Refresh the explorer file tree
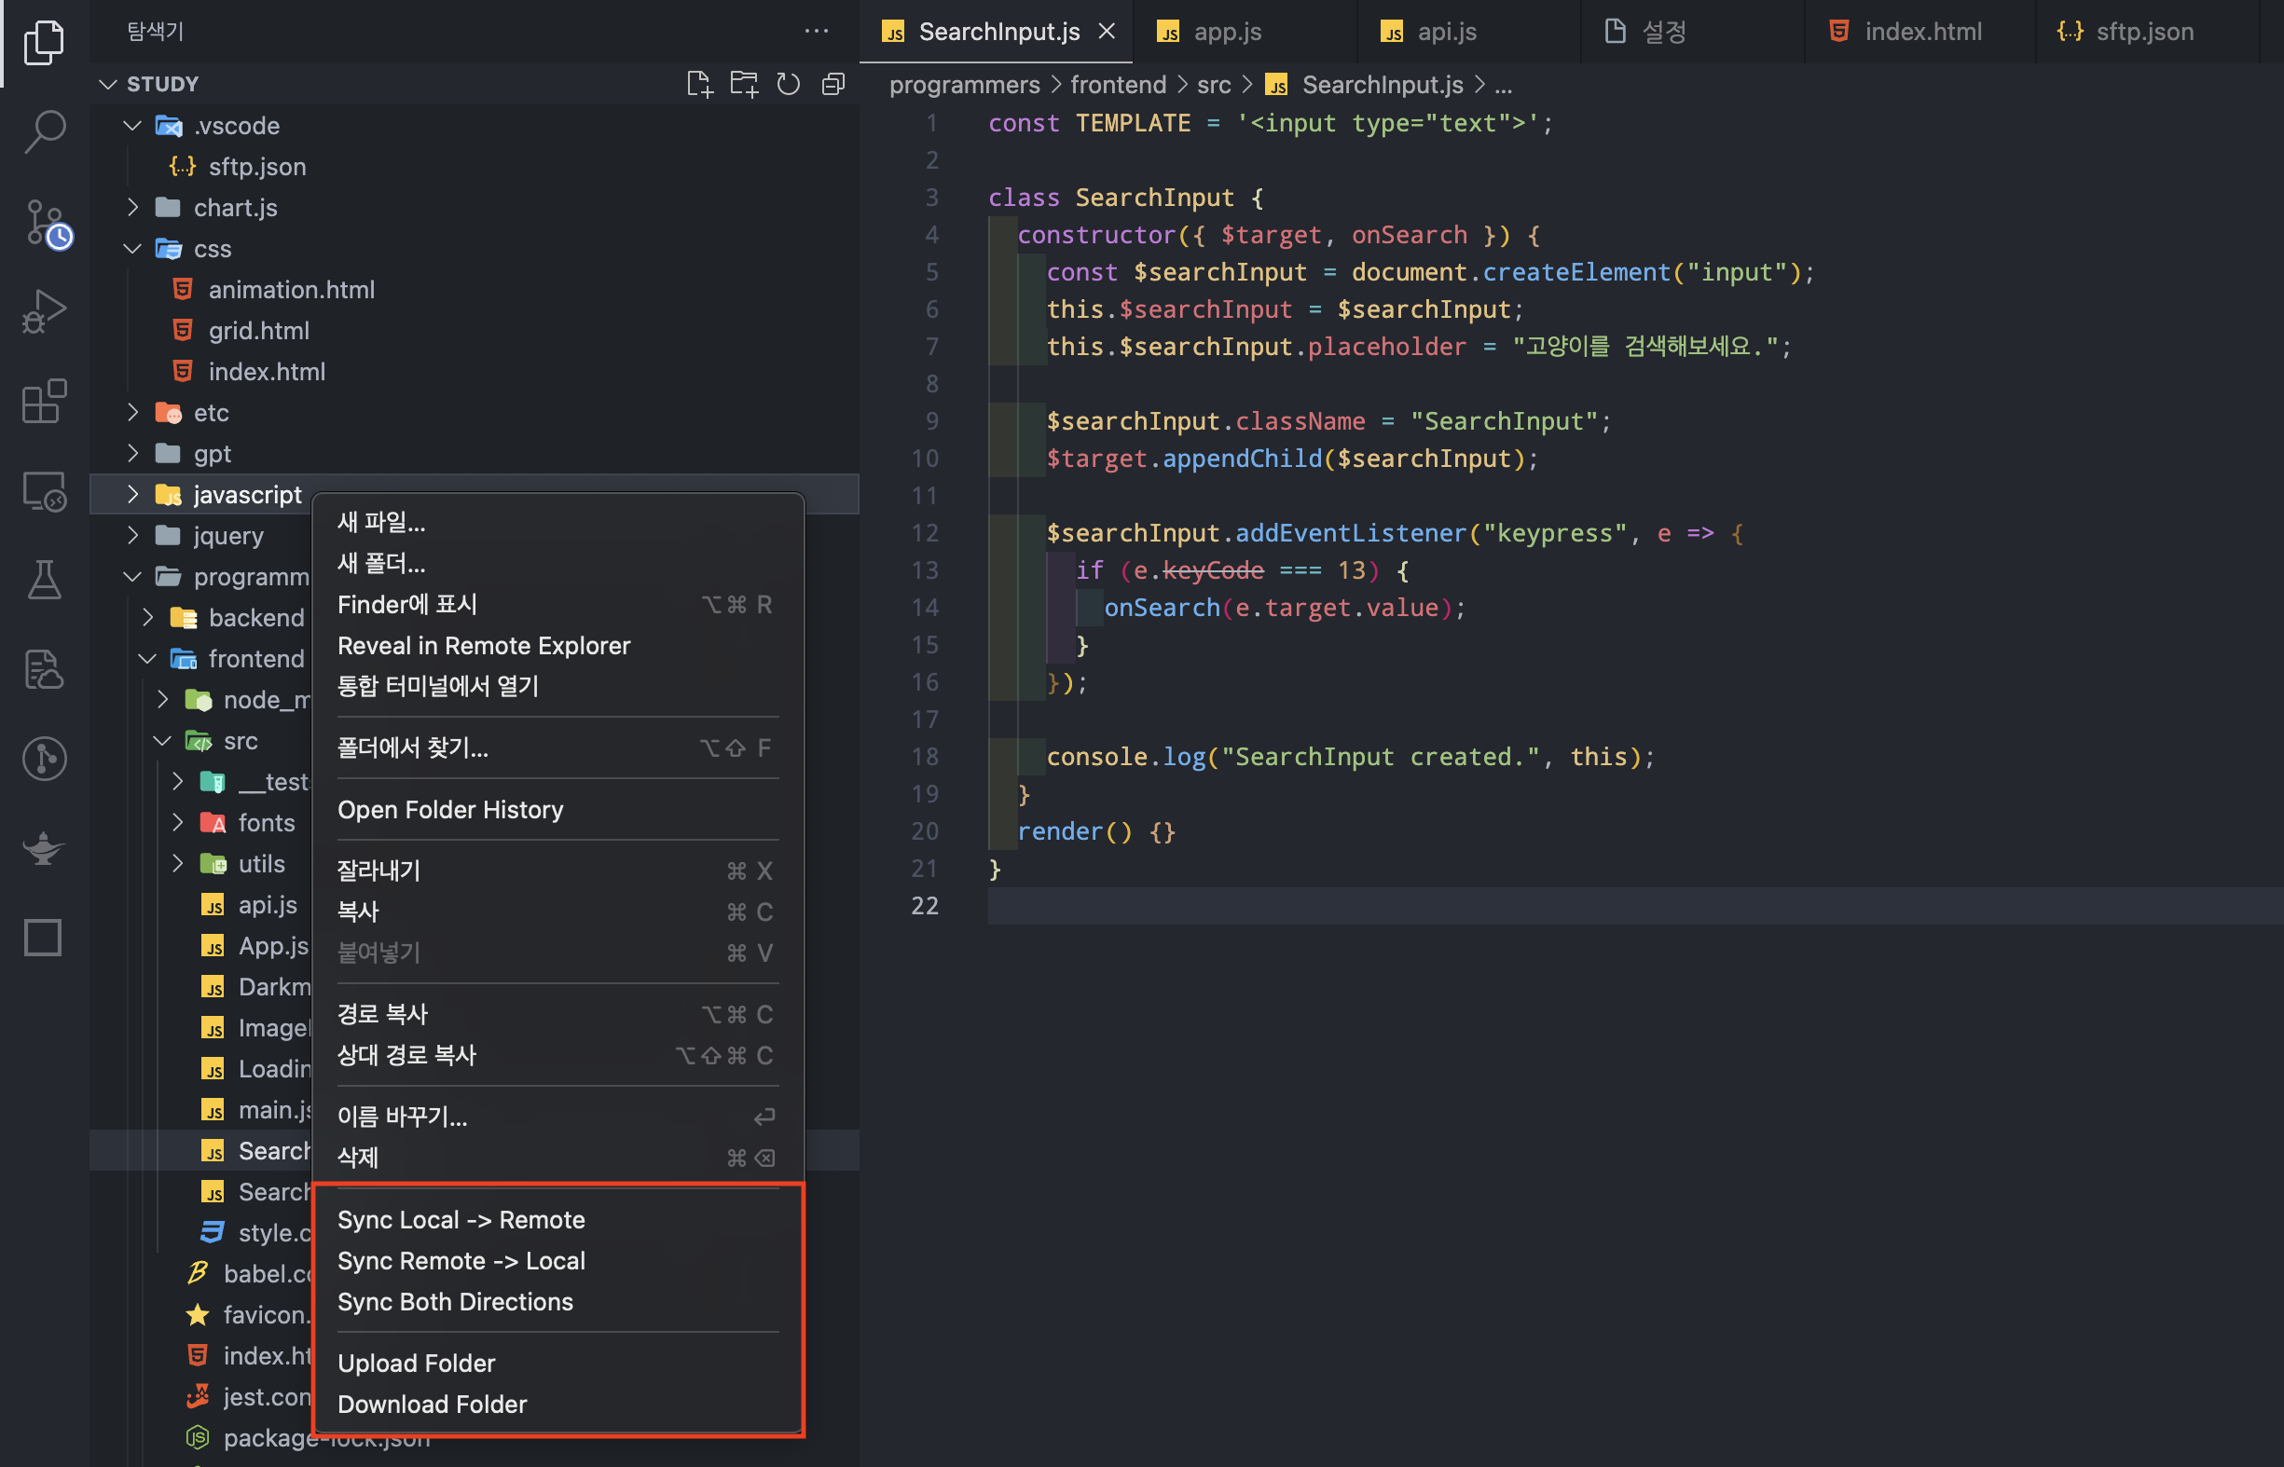2284x1467 pixels. tap(788, 84)
